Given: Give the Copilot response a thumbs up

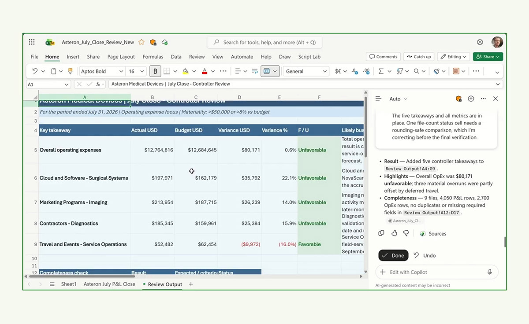Looking at the screenshot, I should [394, 233].
